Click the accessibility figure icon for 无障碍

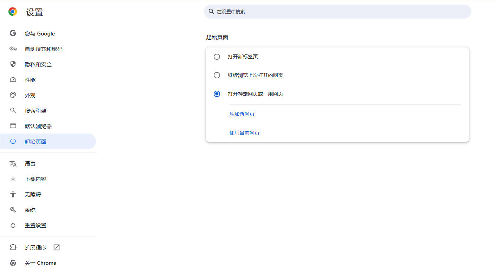[x=13, y=194]
